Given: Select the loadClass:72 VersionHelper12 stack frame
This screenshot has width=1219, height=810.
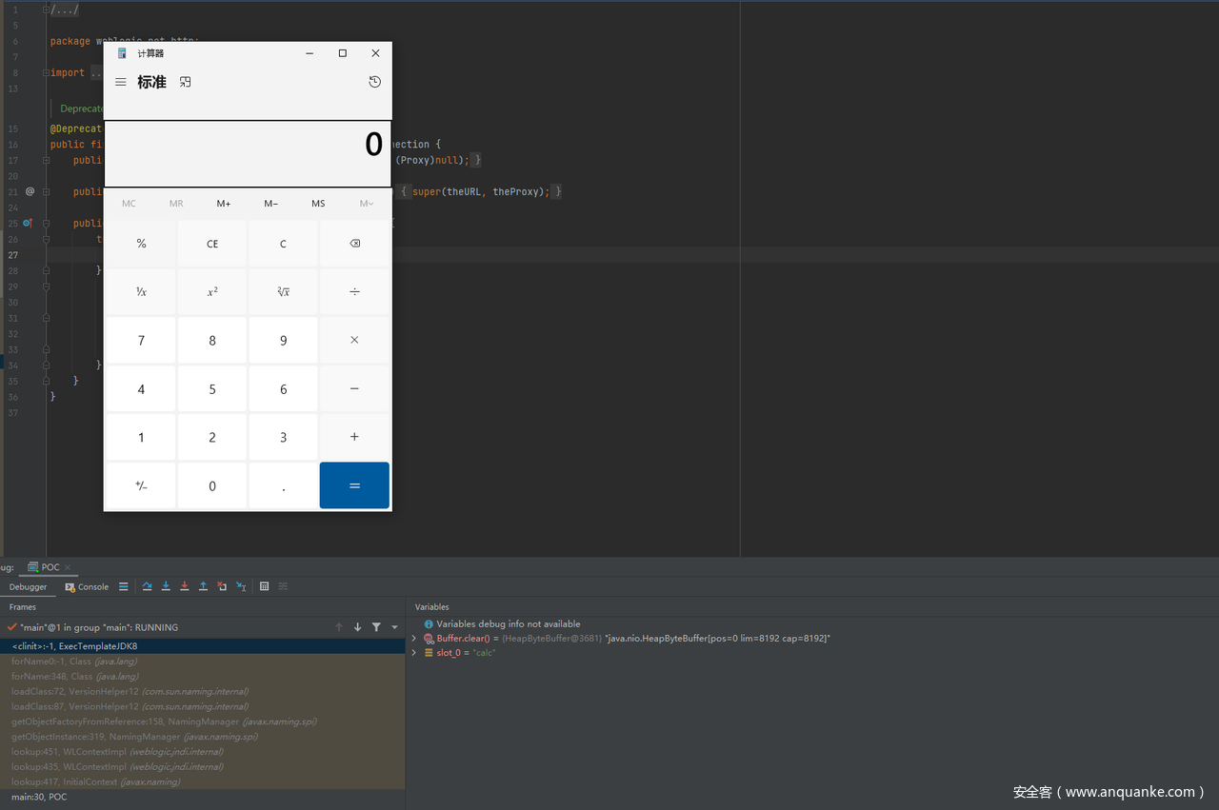Looking at the screenshot, I should tap(130, 691).
